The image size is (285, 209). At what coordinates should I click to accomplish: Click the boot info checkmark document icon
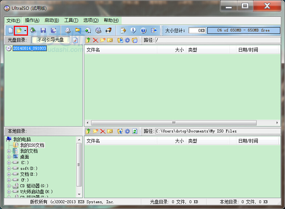75,40
